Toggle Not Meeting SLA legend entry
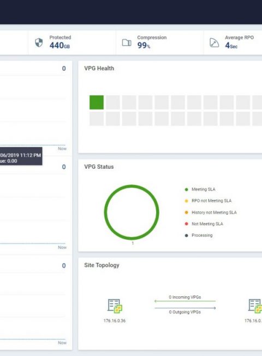The height and width of the screenshot is (356, 262). (204, 224)
